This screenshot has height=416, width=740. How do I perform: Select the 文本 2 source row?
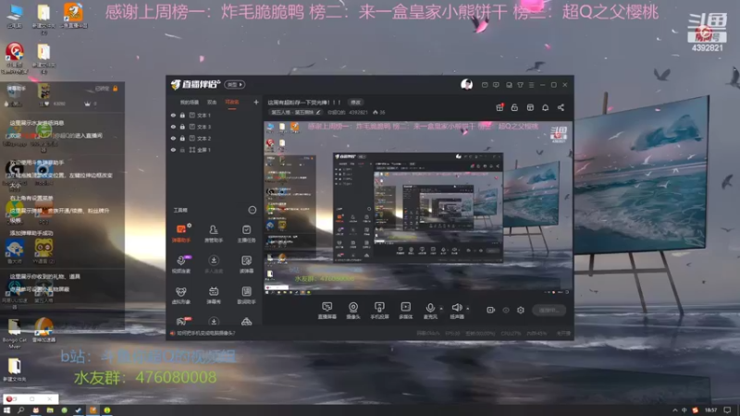click(215, 138)
